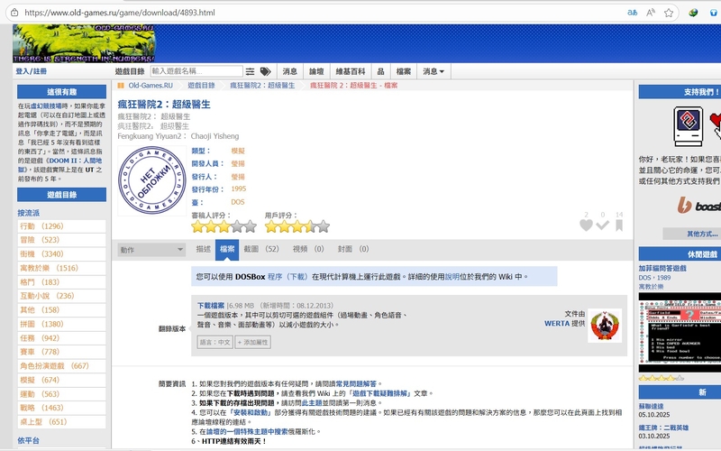721x451 pixels.
Task: Click the 登入/註冊 link
Action: 32,71
